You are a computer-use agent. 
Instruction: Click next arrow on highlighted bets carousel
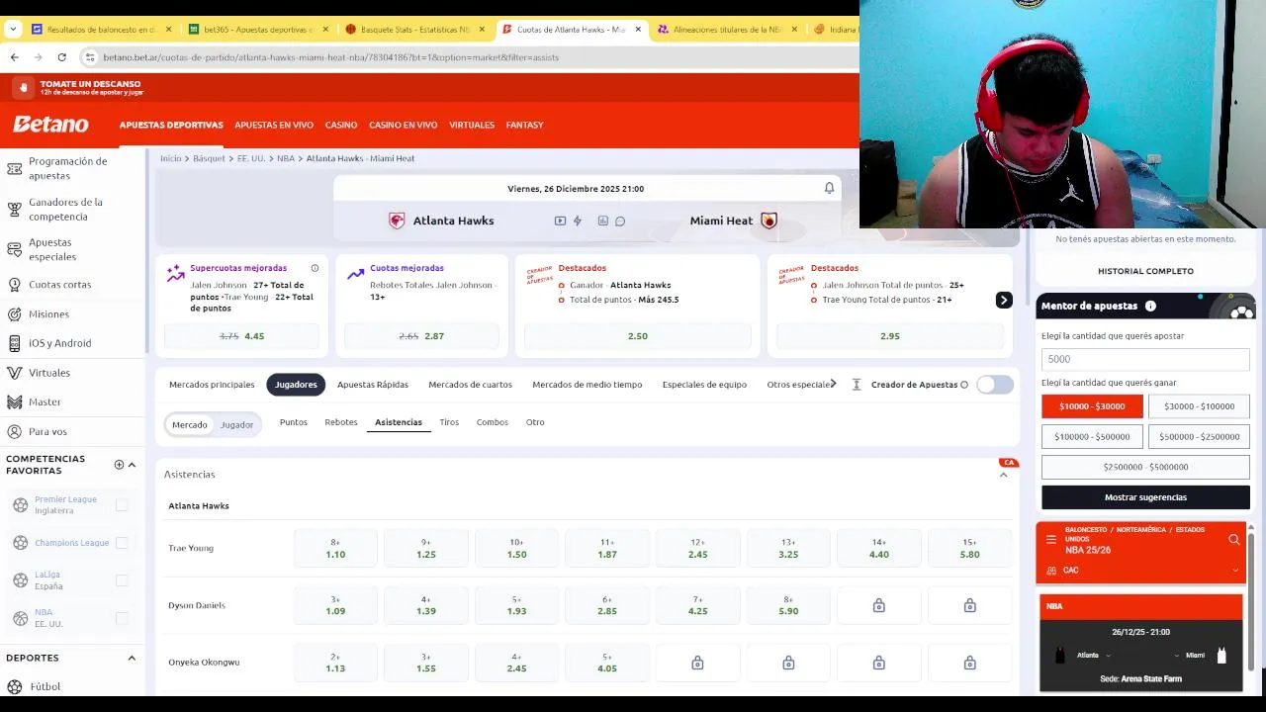tap(1004, 300)
